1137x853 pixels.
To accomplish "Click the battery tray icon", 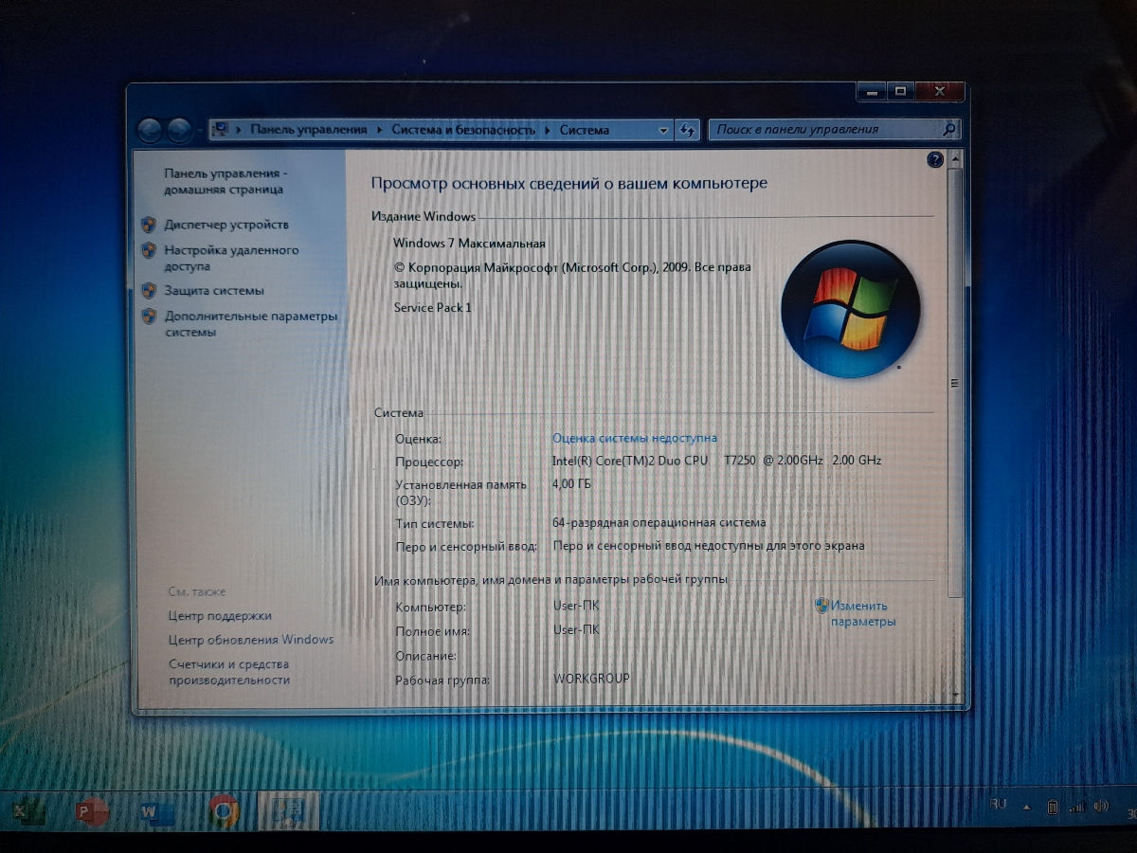I will pos(1052,808).
